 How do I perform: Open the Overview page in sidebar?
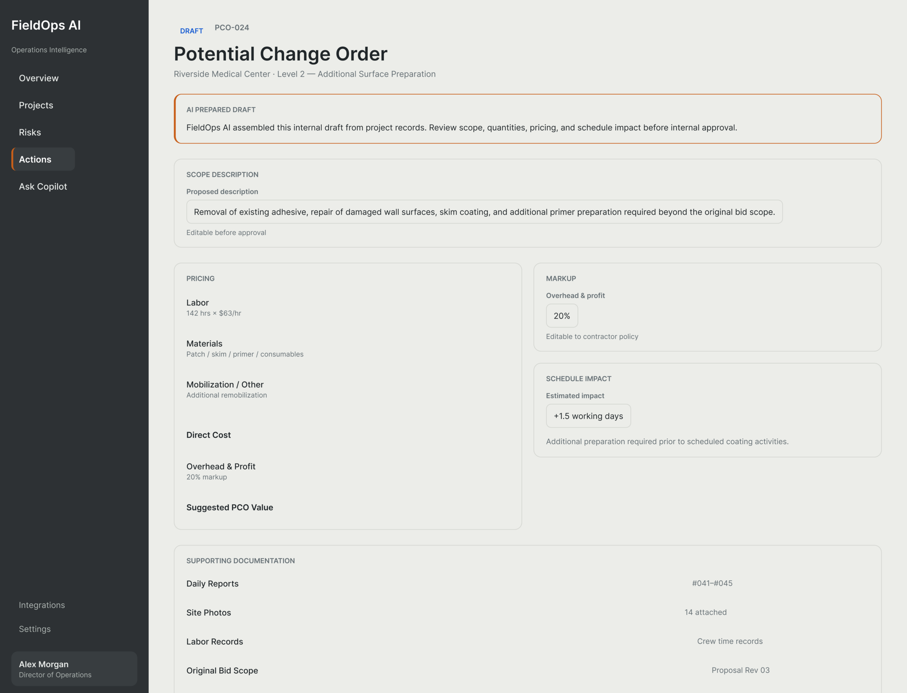[x=39, y=78]
